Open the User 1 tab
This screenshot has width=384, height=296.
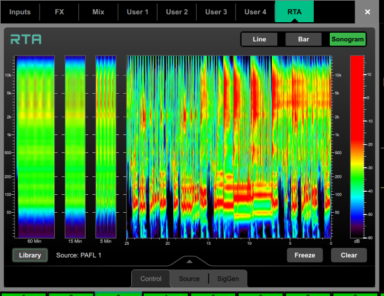click(137, 12)
